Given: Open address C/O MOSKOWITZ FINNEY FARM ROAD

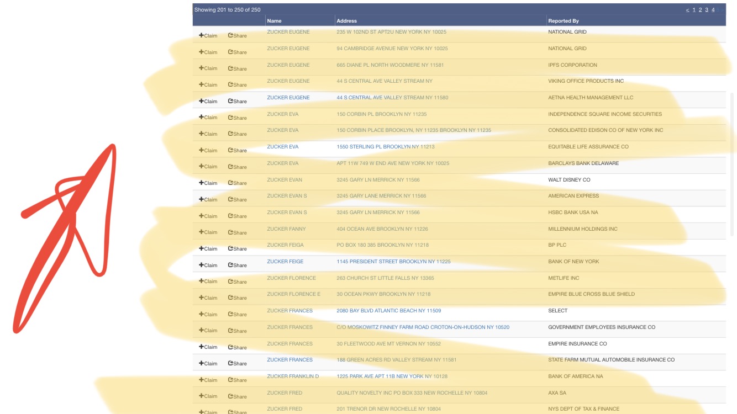Looking at the screenshot, I should (423, 327).
